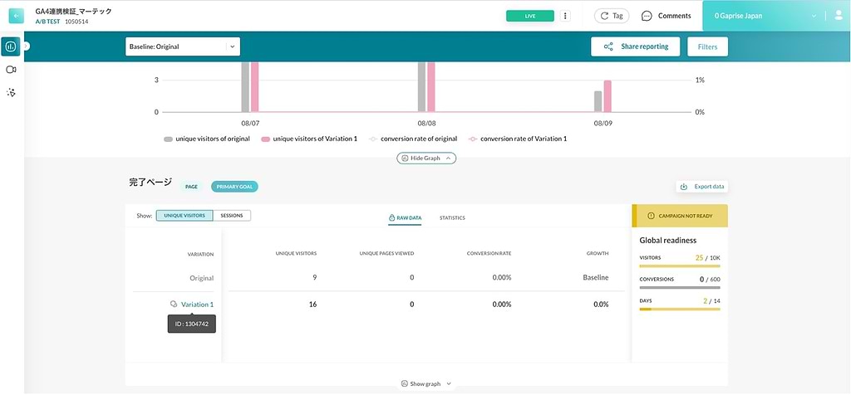Open the Filters button

click(x=707, y=47)
